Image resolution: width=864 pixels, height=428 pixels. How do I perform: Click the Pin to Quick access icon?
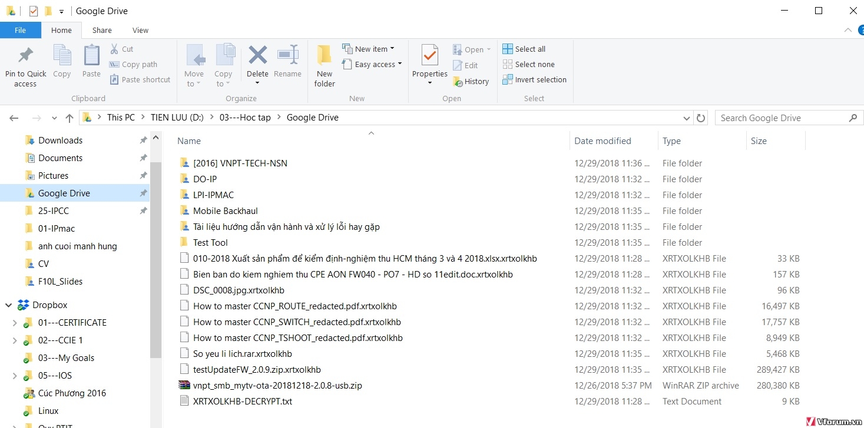25,55
